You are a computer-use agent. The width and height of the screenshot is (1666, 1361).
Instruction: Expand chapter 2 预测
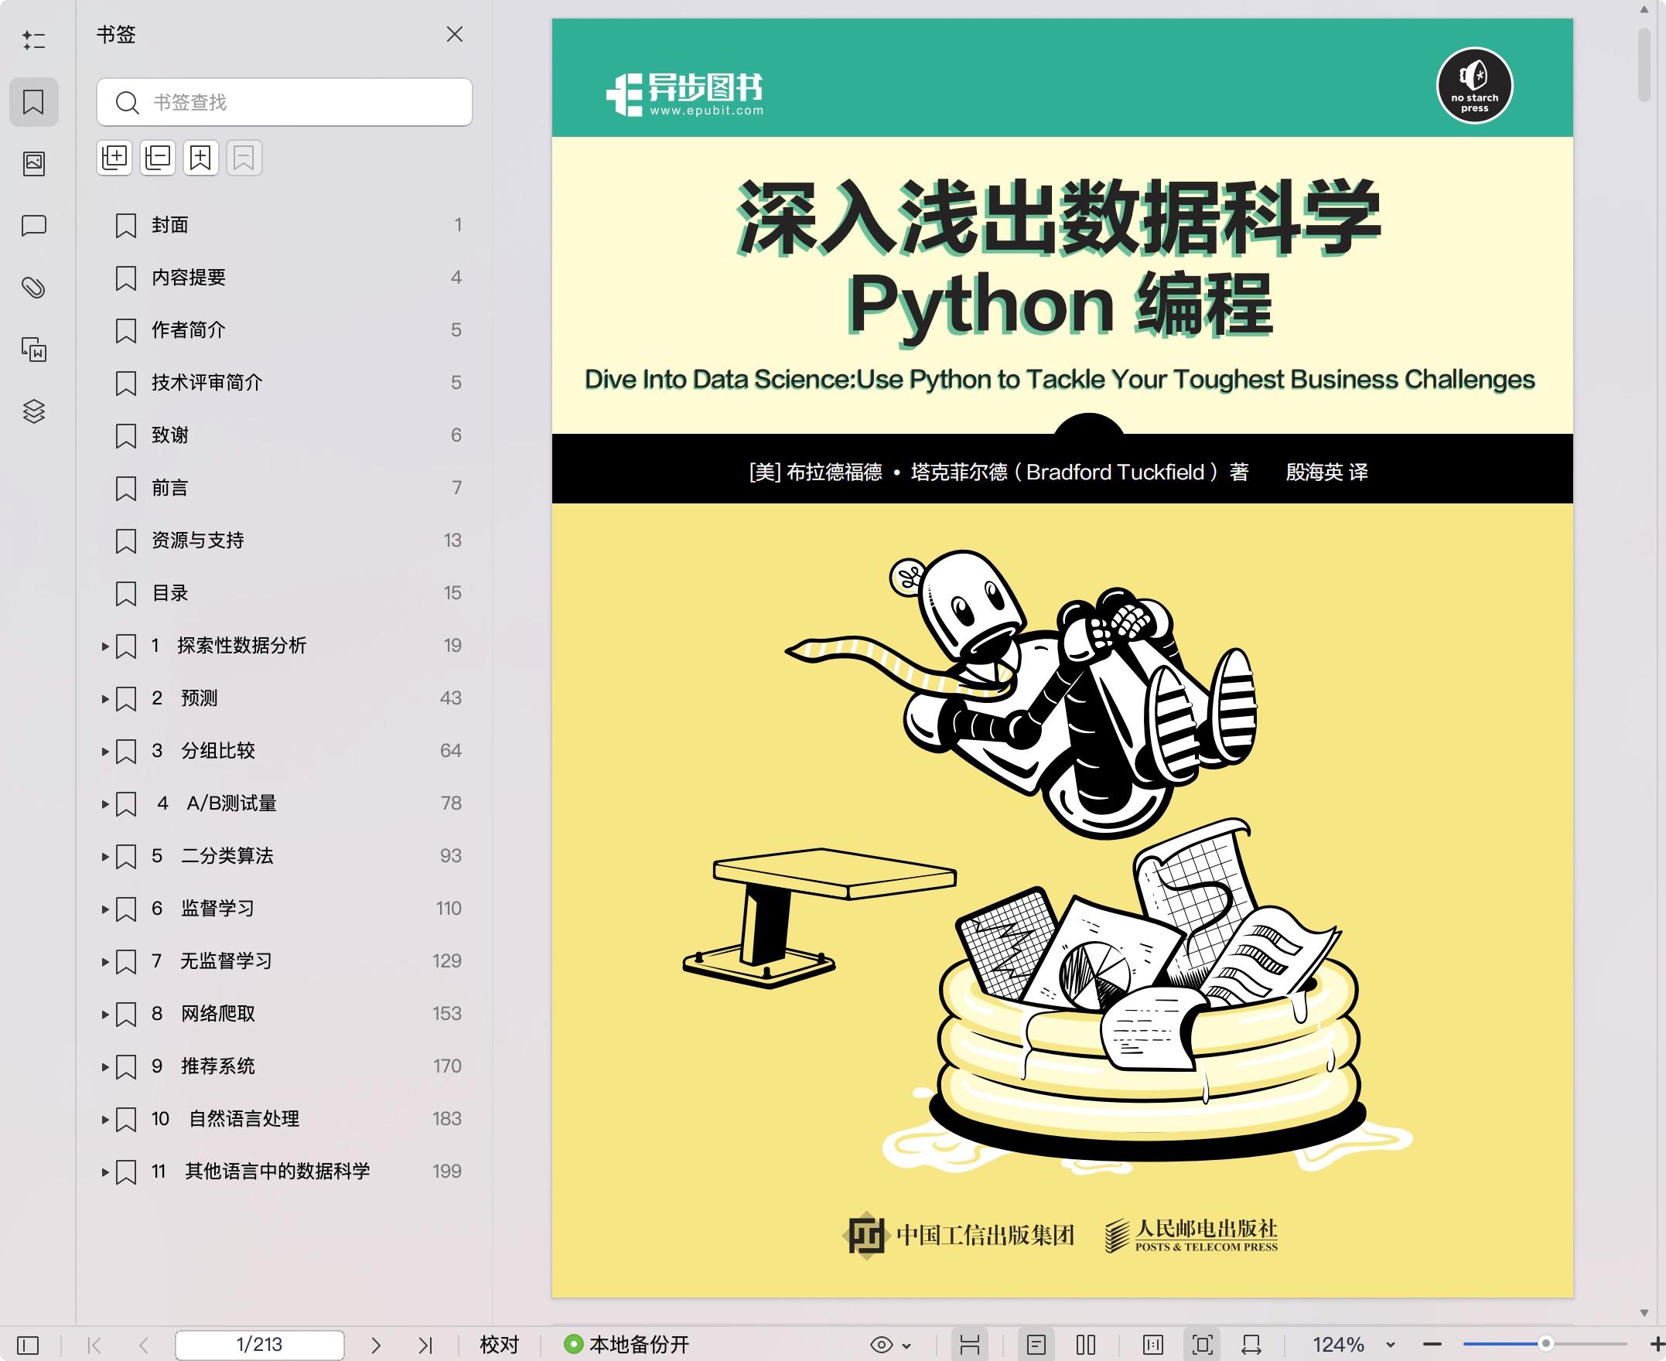105,698
